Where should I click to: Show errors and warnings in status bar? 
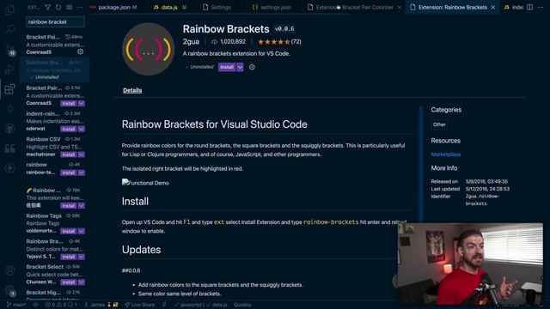coord(61,305)
